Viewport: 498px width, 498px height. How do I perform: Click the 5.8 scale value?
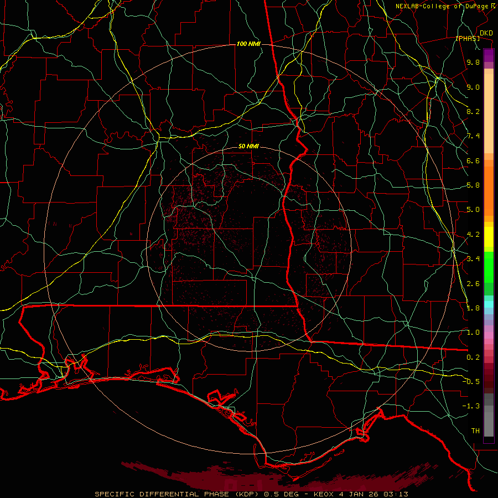click(x=473, y=185)
